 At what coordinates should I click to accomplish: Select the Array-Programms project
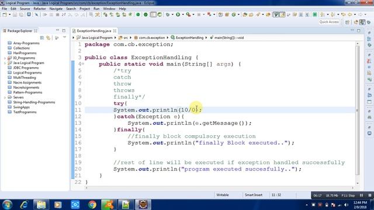26,43
